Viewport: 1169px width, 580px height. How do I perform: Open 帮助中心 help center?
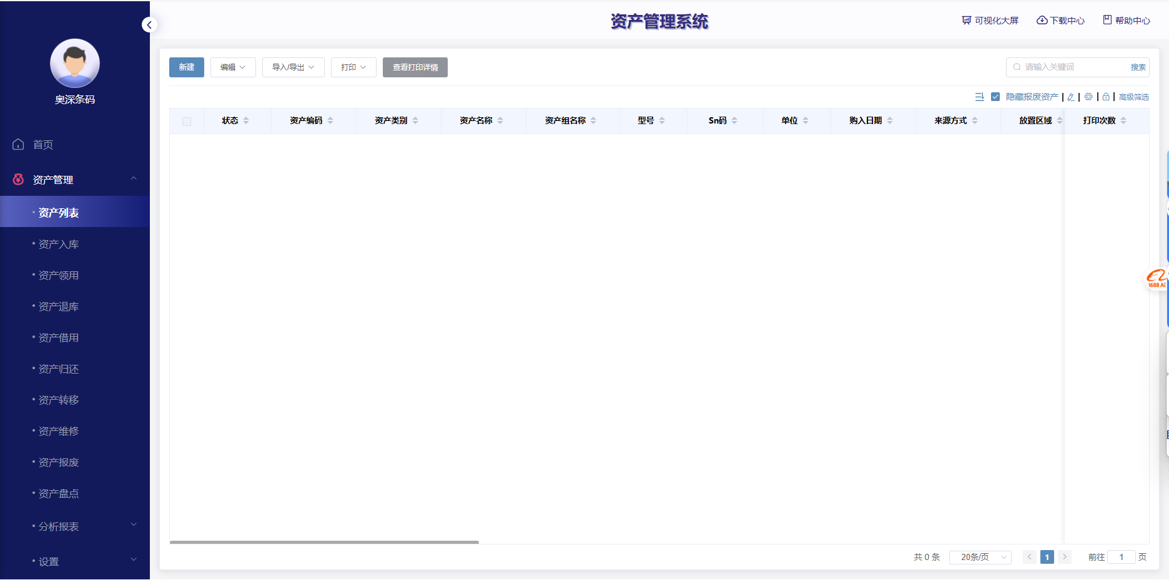(1127, 21)
